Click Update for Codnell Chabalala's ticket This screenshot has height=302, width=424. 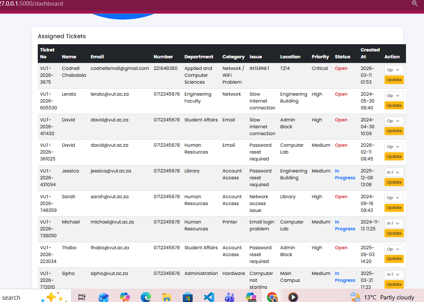tap(394, 80)
